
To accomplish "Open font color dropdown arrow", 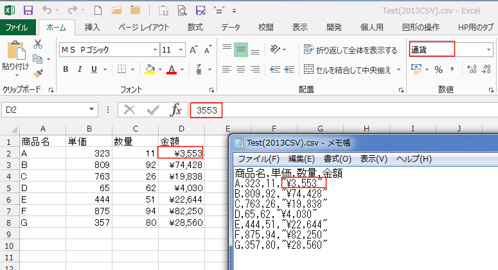I will [x=182, y=69].
